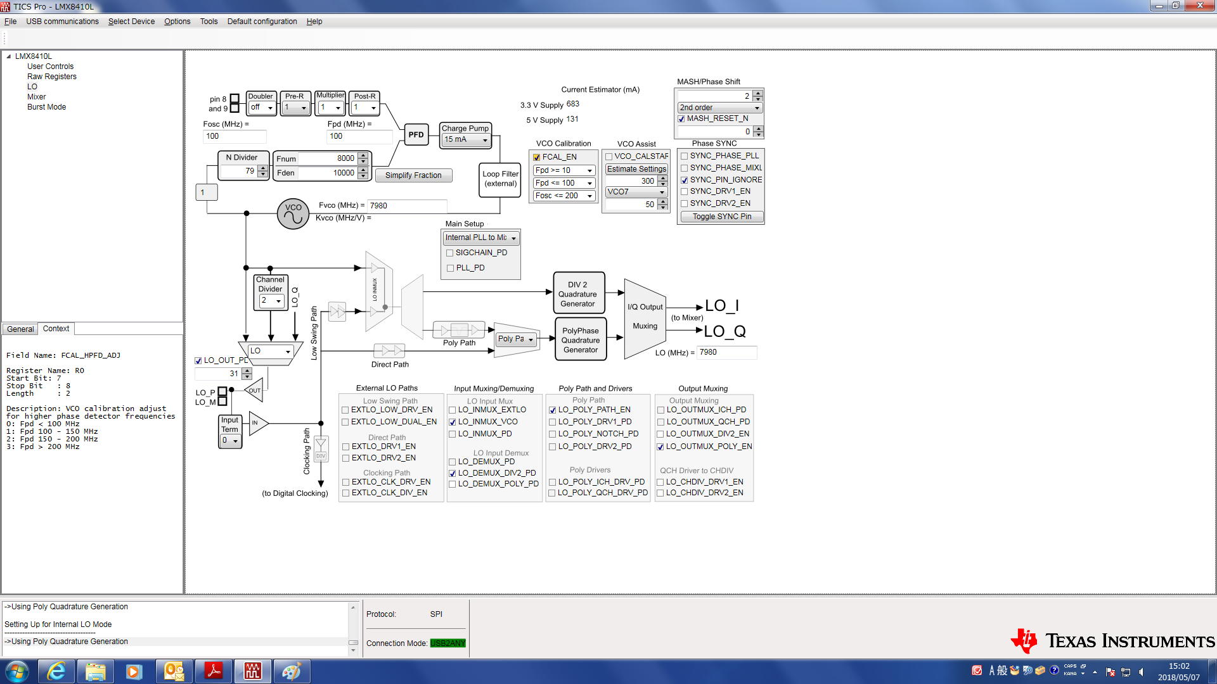The width and height of the screenshot is (1217, 684).
Task: Enable the PLL_PD checkbox
Action: coord(449,268)
